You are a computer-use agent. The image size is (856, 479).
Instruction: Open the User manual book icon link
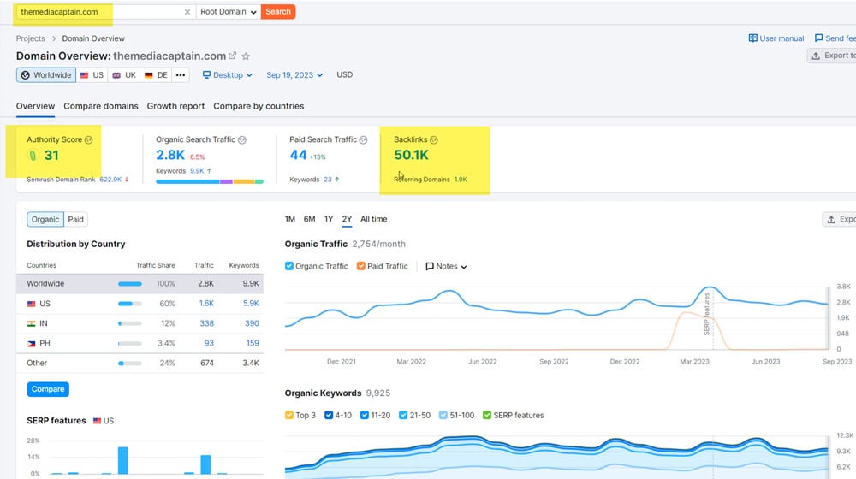(x=753, y=38)
